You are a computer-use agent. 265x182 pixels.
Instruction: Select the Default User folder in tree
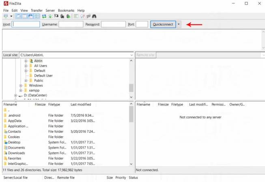pos(43,76)
